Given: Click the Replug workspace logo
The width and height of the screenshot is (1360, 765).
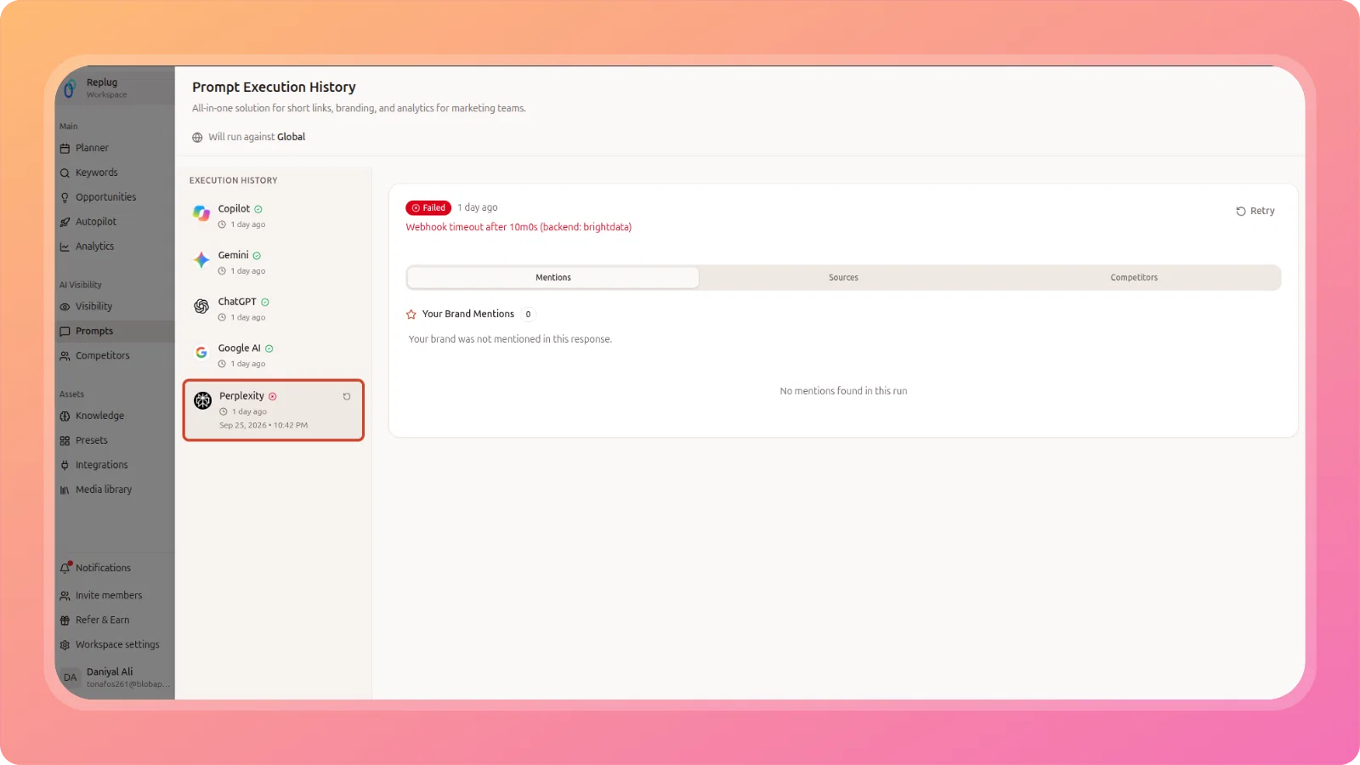Looking at the screenshot, I should tap(71, 88).
